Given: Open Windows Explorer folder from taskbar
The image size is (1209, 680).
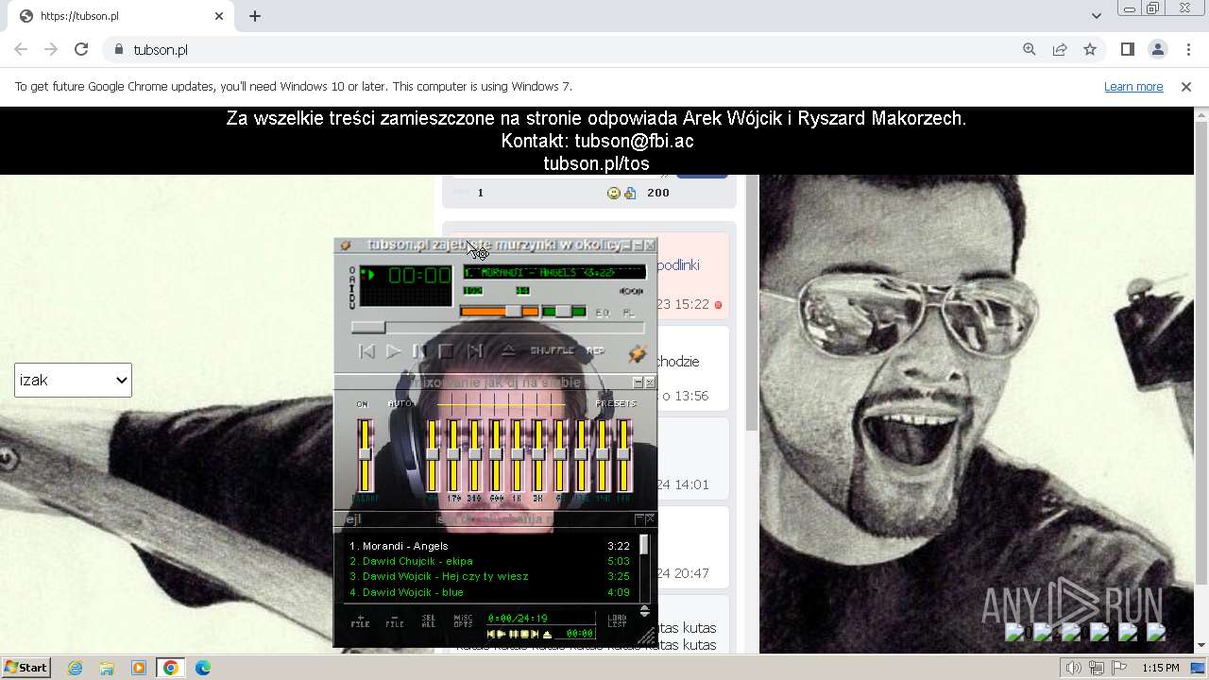Looking at the screenshot, I should [x=107, y=668].
